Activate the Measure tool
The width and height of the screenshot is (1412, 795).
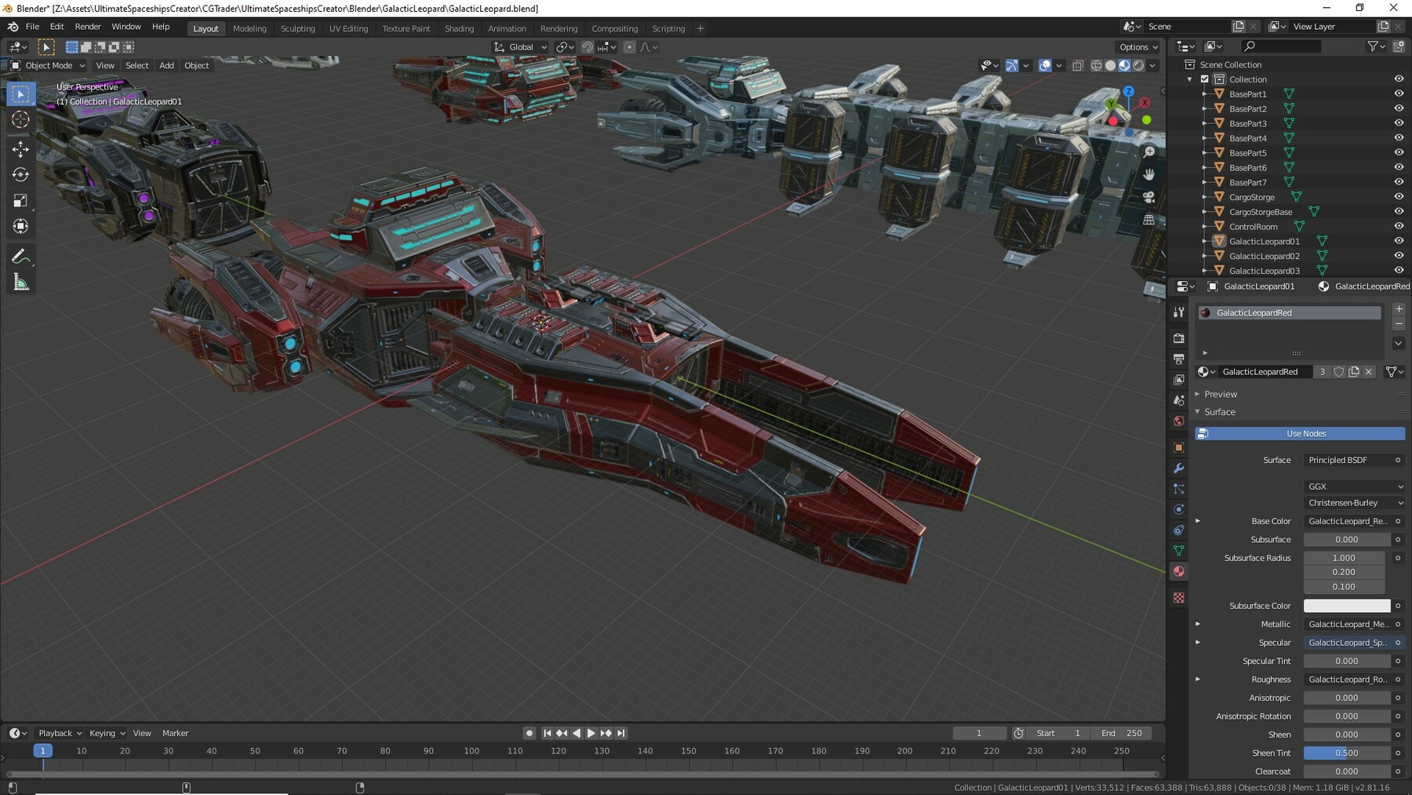tap(21, 282)
